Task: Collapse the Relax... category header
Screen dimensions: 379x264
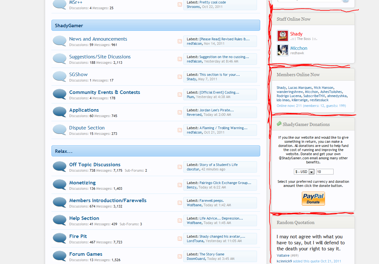Action: click(x=156, y=151)
